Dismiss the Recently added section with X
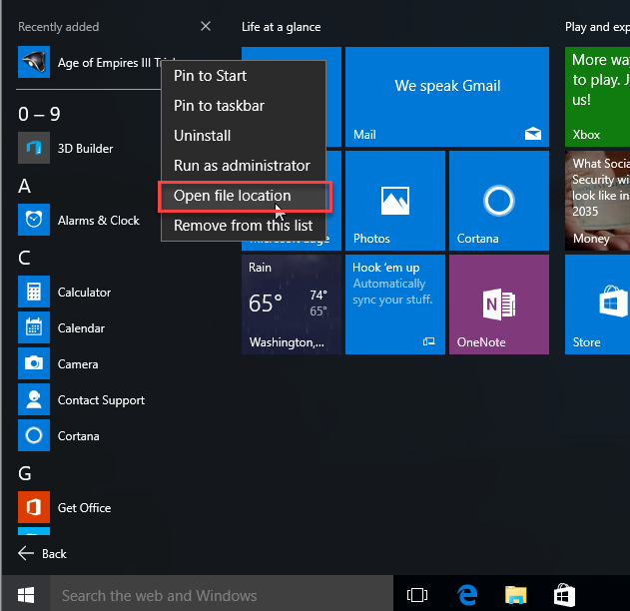 (206, 27)
